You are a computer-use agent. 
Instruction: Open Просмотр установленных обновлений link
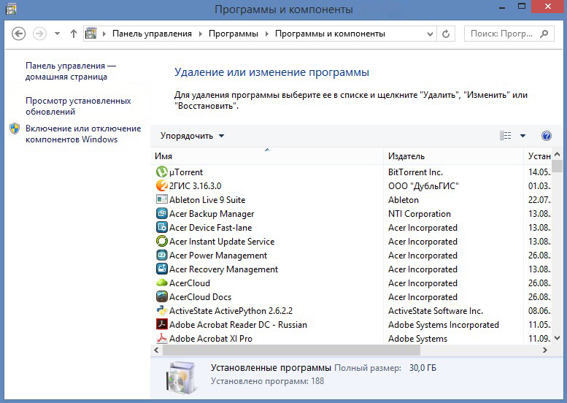tap(78, 106)
